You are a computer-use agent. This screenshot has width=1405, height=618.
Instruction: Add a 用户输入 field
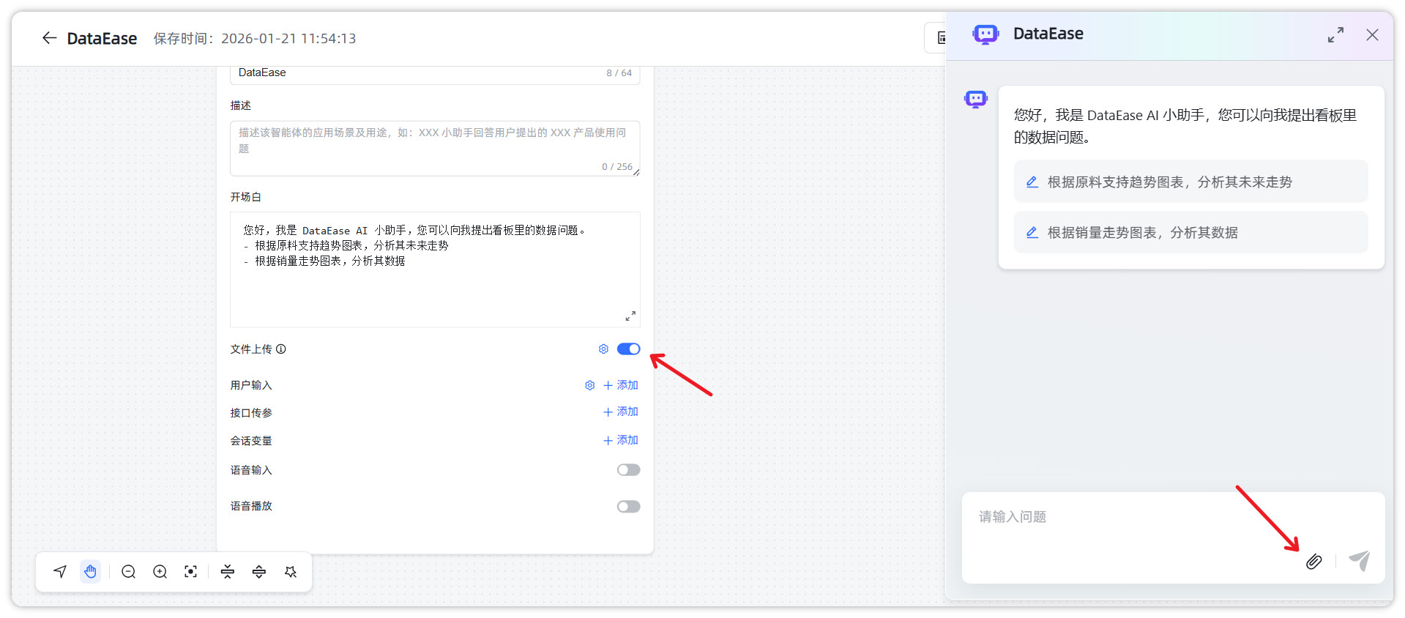(x=621, y=385)
